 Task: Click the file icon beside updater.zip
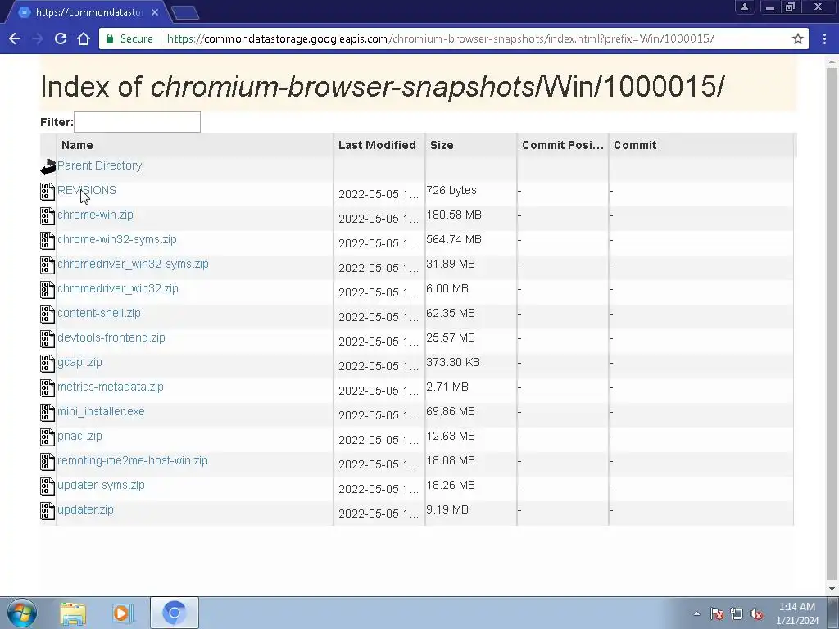pyautogui.click(x=48, y=511)
